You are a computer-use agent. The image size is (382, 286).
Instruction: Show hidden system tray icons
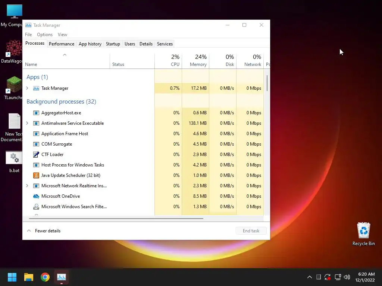click(x=309, y=277)
